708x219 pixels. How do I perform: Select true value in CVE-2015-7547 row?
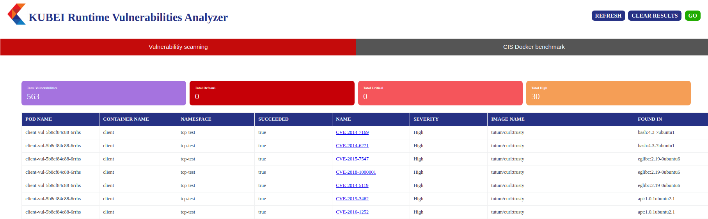coord(262,159)
